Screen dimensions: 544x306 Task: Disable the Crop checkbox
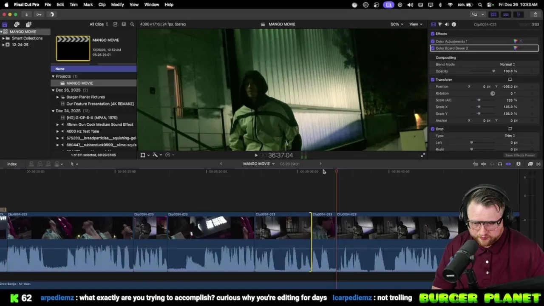pyautogui.click(x=433, y=129)
